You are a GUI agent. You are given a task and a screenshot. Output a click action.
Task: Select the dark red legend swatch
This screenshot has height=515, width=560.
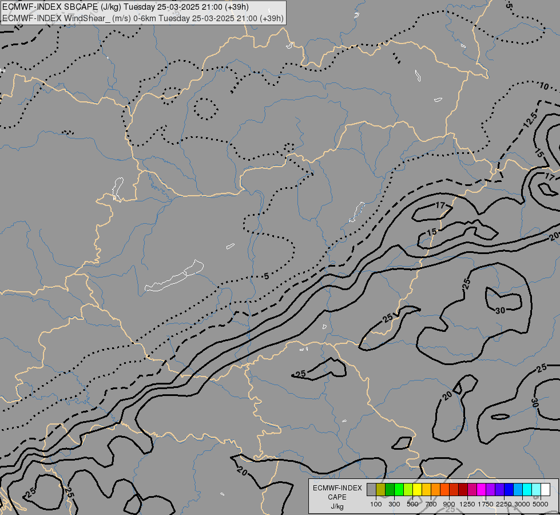tap(463, 489)
